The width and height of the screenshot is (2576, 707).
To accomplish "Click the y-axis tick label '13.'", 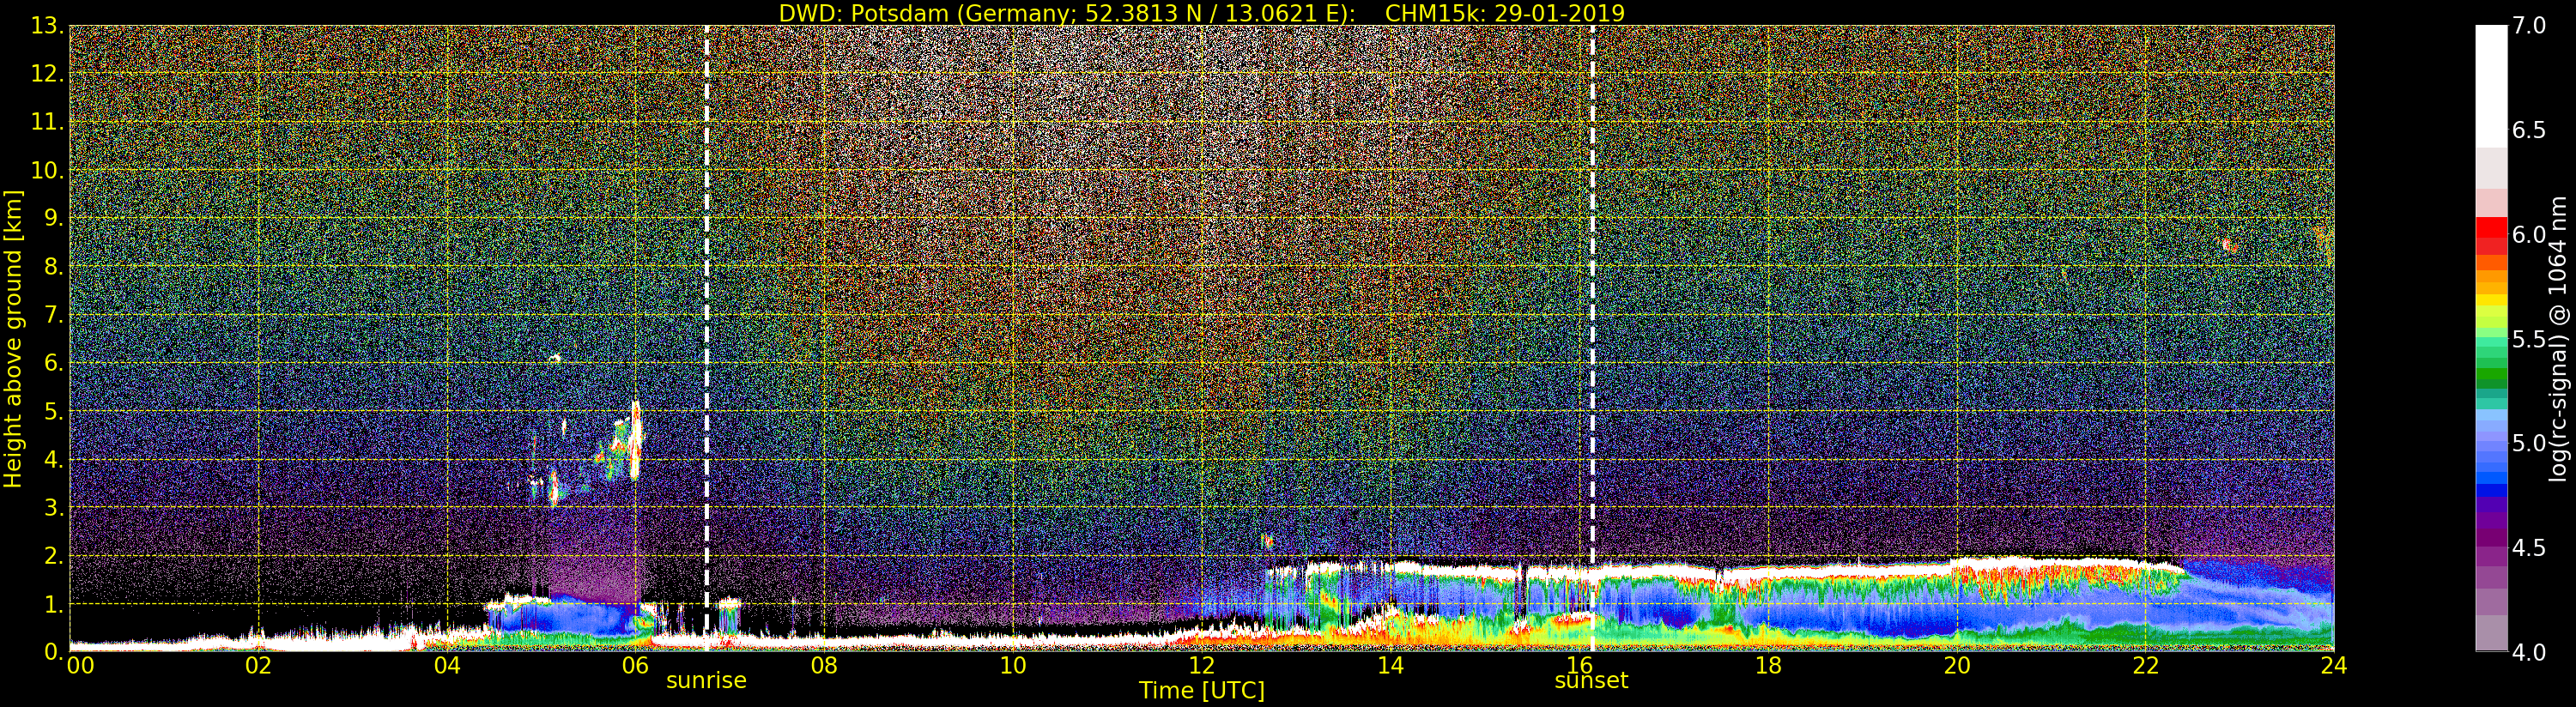I will tap(47, 26).
